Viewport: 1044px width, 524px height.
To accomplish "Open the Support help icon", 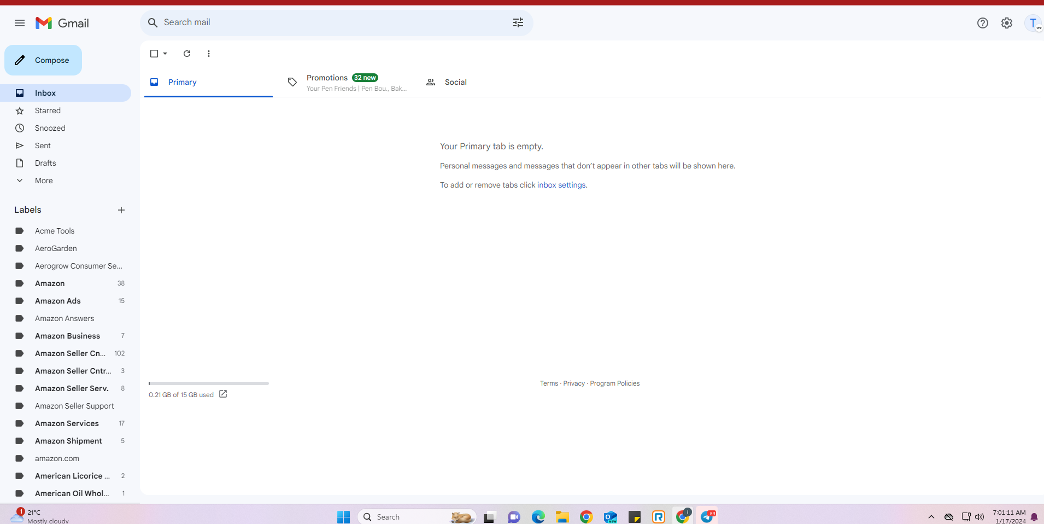I will (983, 23).
